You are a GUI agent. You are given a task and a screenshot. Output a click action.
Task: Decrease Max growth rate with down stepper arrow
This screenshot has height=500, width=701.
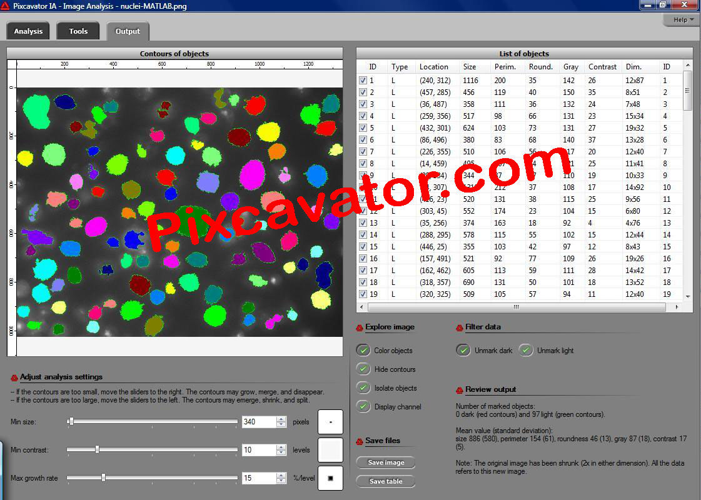pos(281,481)
